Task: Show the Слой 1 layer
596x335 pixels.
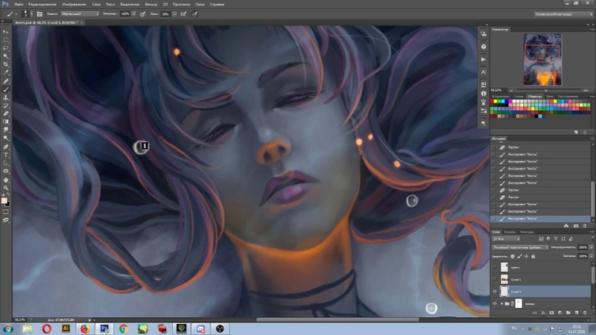Action: point(495,280)
